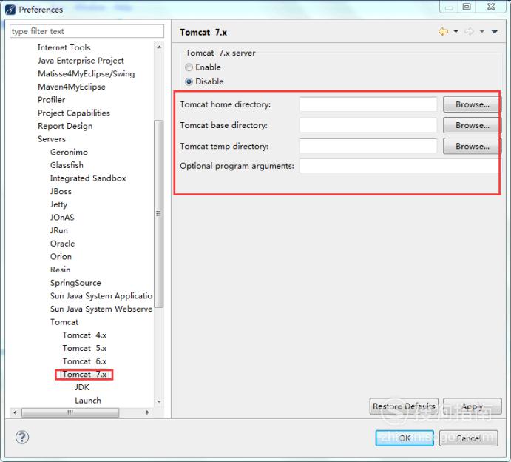Click the vertical scrollbar thumb in tree
The image size is (511, 462).
tap(159, 214)
